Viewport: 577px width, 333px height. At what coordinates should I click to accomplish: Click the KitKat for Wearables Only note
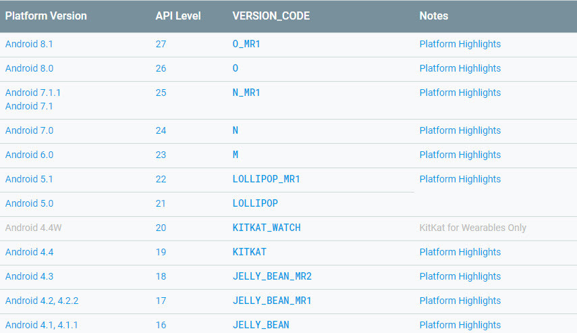tap(473, 228)
